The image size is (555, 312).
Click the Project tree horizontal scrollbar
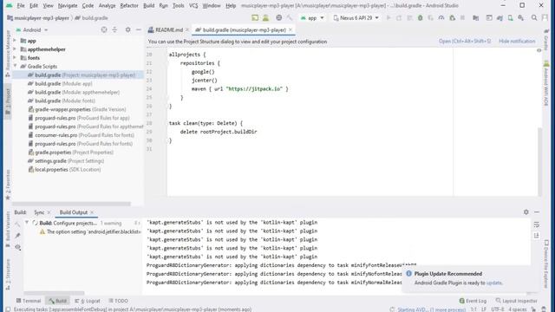point(72,204)
